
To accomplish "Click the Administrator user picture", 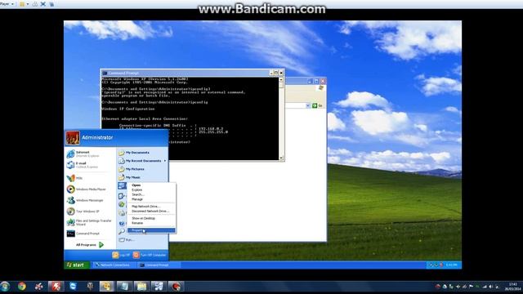I will click(73, 138).
